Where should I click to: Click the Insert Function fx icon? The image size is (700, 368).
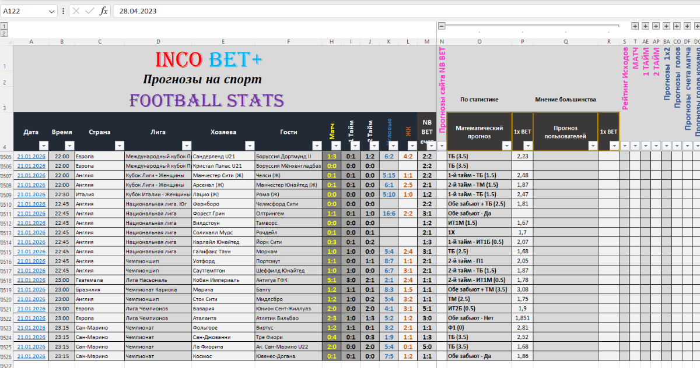coord(103,11)
